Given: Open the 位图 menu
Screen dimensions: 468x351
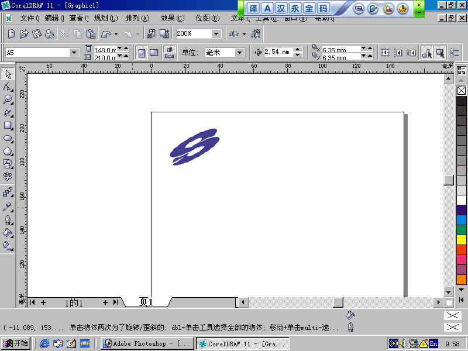Looking at the screenshot, I should [208, 18].
